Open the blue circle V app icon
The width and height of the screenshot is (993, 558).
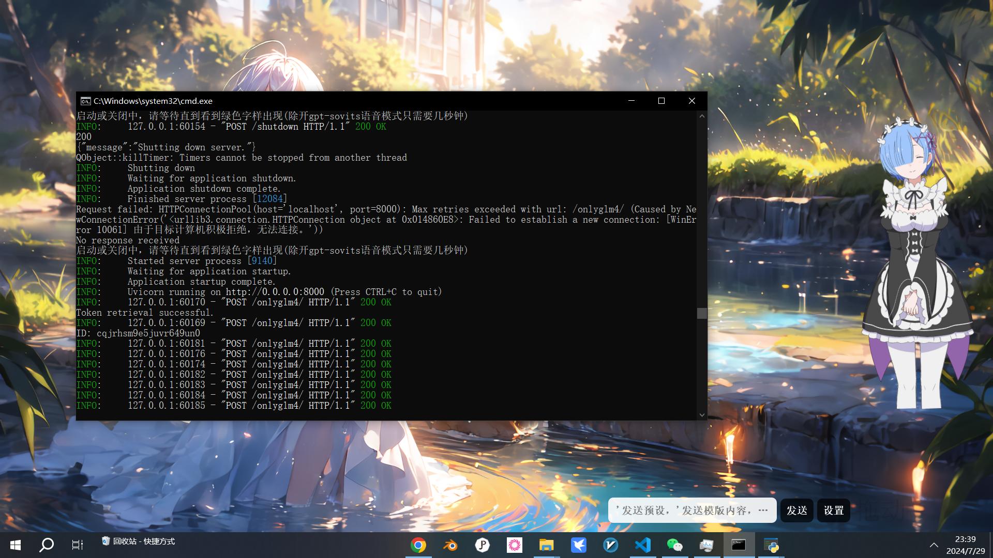coord(611,545)
